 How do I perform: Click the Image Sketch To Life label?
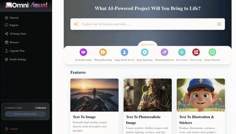(124, 60)
